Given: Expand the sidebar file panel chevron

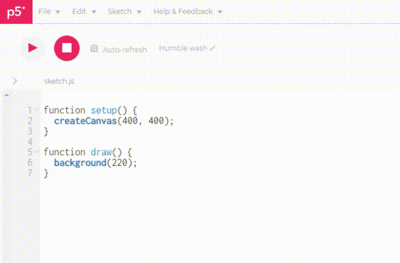Looking at the screenshot, I should click(15, 81).
